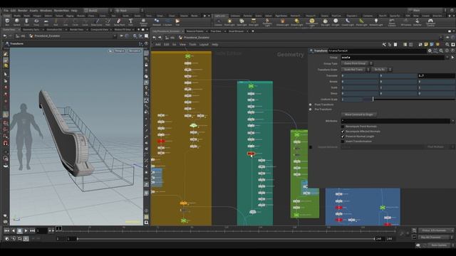Viewport: 456px width, 256px height.
Task: Open the Group Type dropdown
Action: tap(356, 63)
